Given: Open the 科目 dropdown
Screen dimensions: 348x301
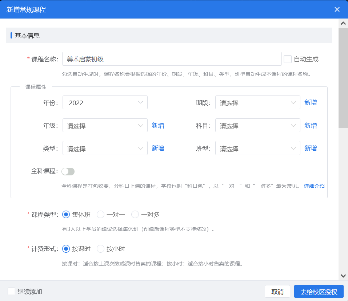Looking at the screenshot, I should [x=258, y=125].
